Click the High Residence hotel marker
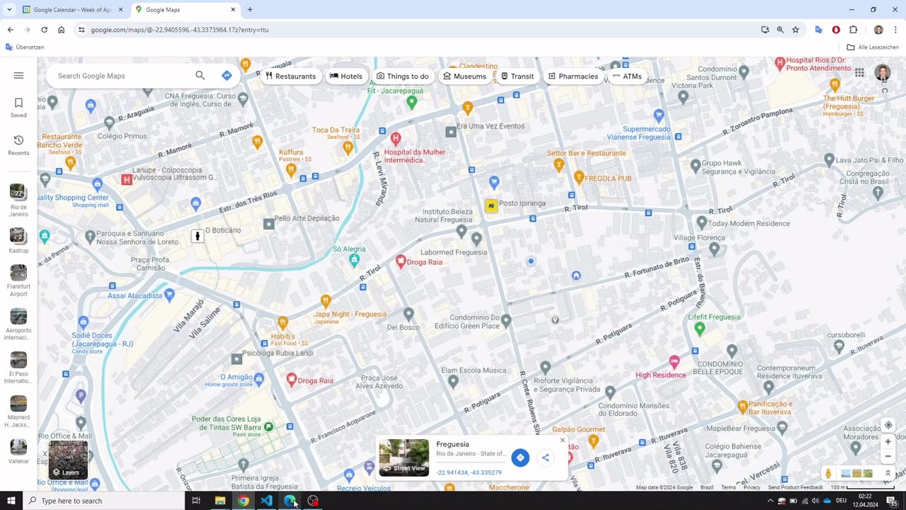 coord(675,362)
